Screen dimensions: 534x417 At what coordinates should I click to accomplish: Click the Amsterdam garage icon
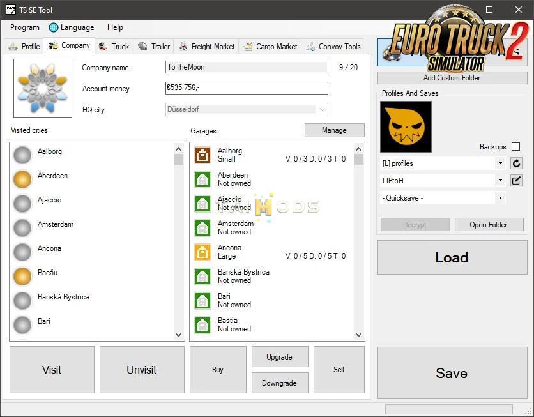coord(202,228)
